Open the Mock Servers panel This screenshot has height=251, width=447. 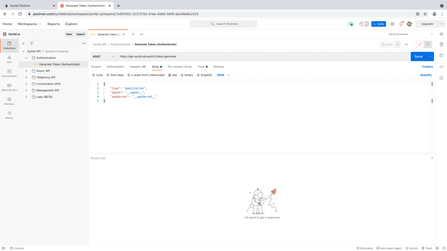[x=9, y=87]
